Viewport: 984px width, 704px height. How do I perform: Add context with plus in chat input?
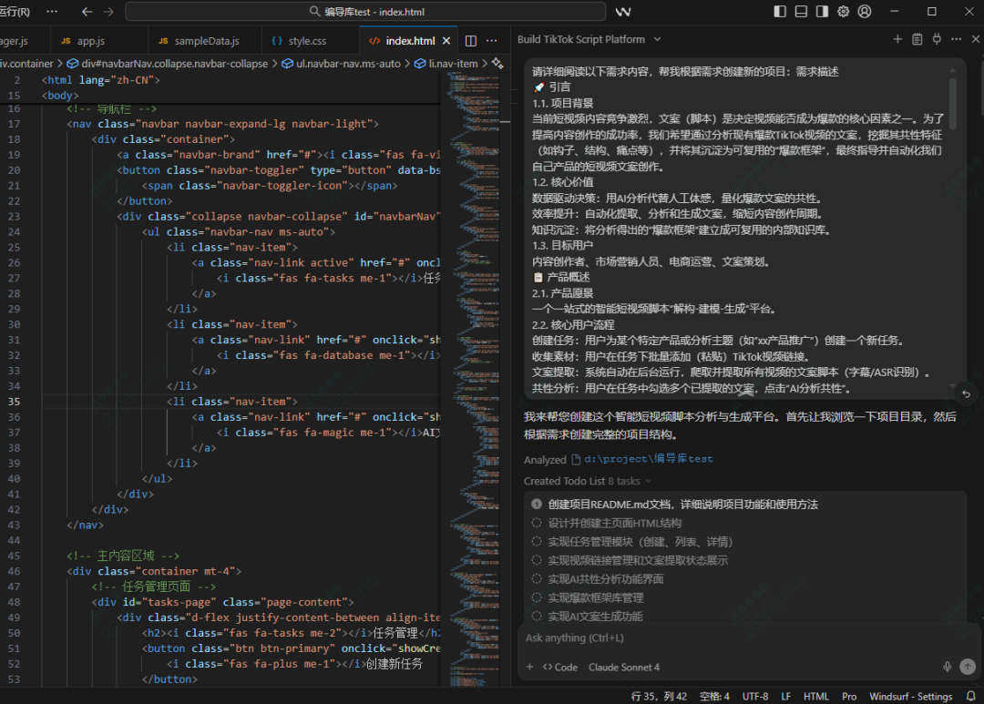(x=529, y=667)
